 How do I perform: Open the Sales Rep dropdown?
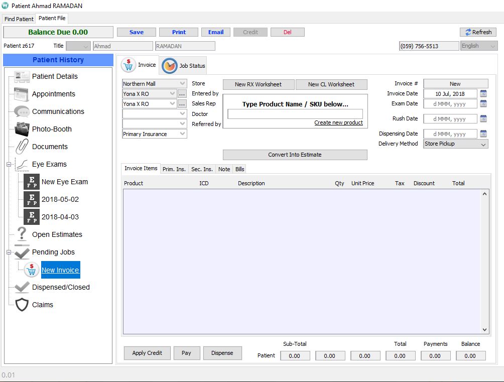pyautogui.click(x=150, y=104)
